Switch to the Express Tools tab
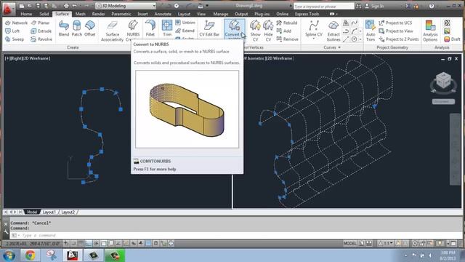Image resolution: width=465 pixels, height=262 pixels. 307,14
